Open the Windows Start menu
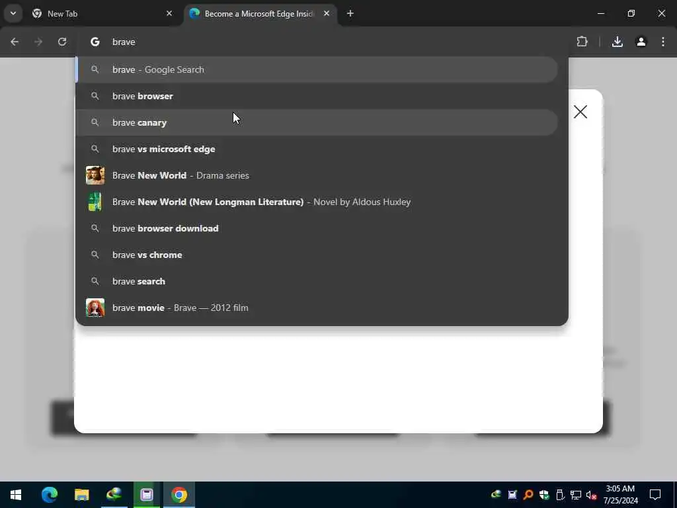The width and height of the screenshot is (677, 508). [x=16, y=495]
